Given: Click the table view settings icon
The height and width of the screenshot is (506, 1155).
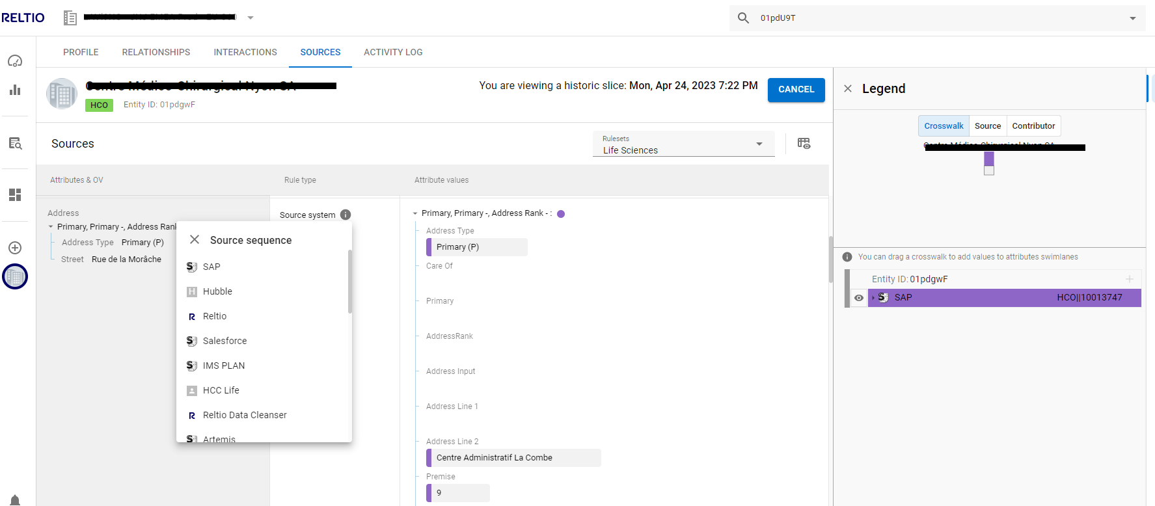Looking at the screenshot, I should click(x=804, y=144).
